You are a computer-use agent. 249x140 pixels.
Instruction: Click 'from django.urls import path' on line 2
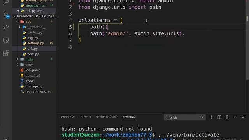pyautogui.click(x=120, y=7)
